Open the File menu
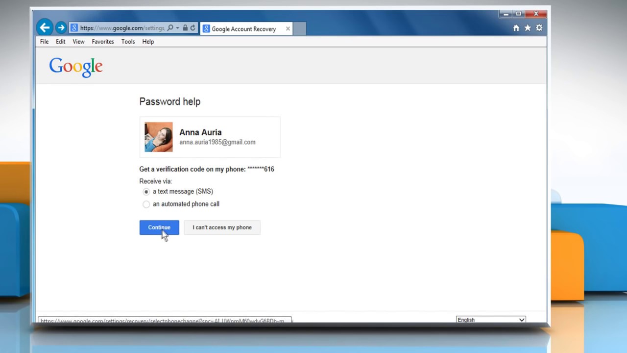This screenshot has width=627, height=353. point(44,42)
